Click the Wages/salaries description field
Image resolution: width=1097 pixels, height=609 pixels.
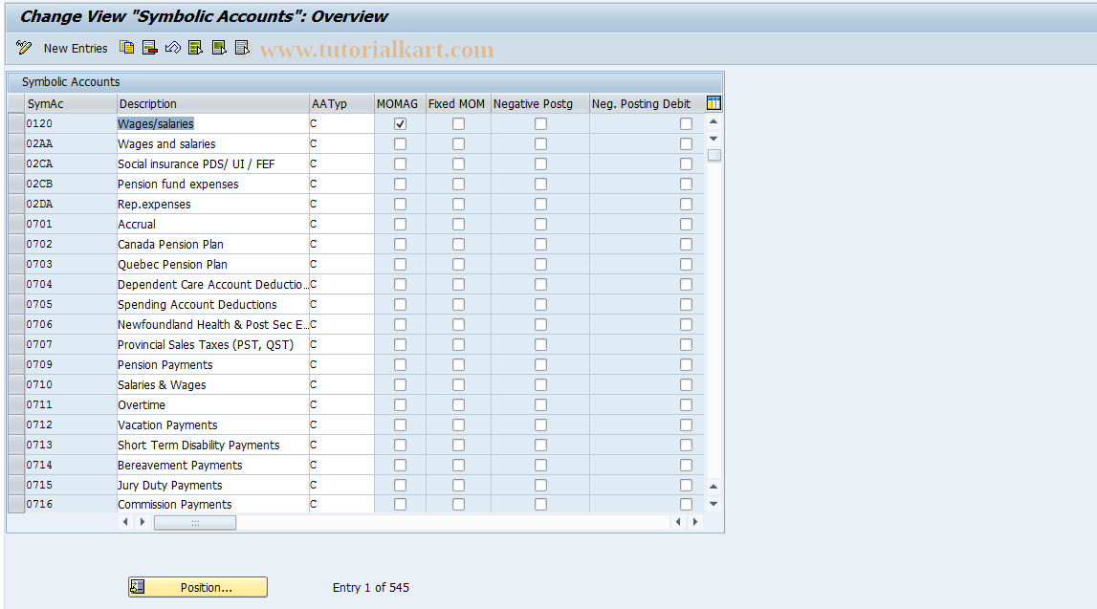click(x=212, y=123)
